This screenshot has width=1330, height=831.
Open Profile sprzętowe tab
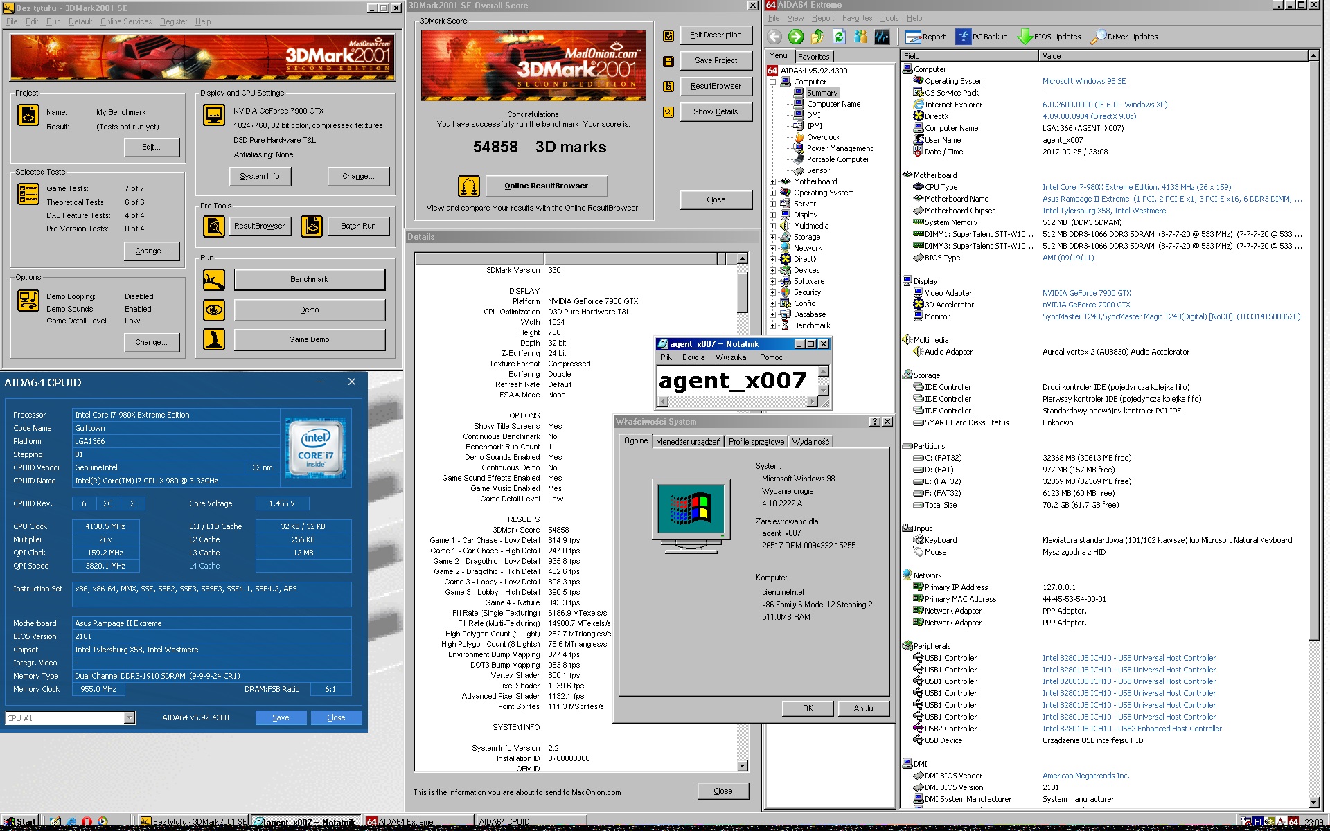click(756, 442)
